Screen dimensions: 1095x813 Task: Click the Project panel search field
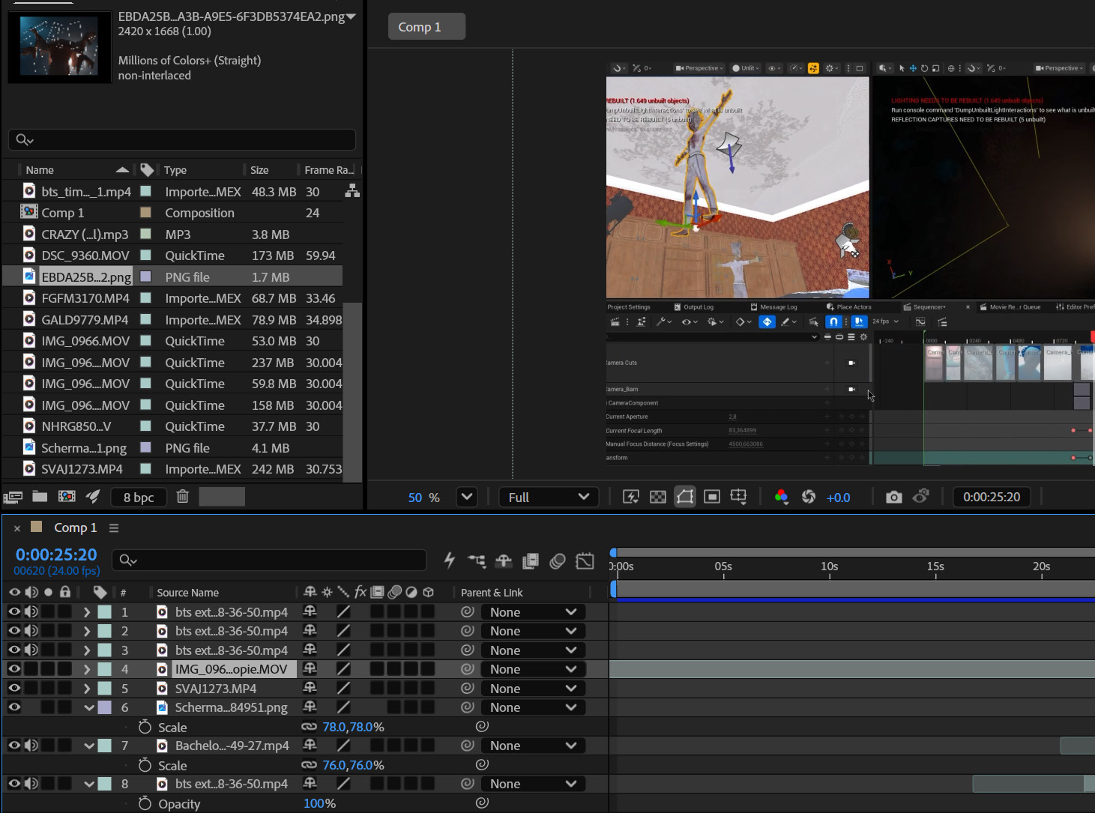pos(182,139)
